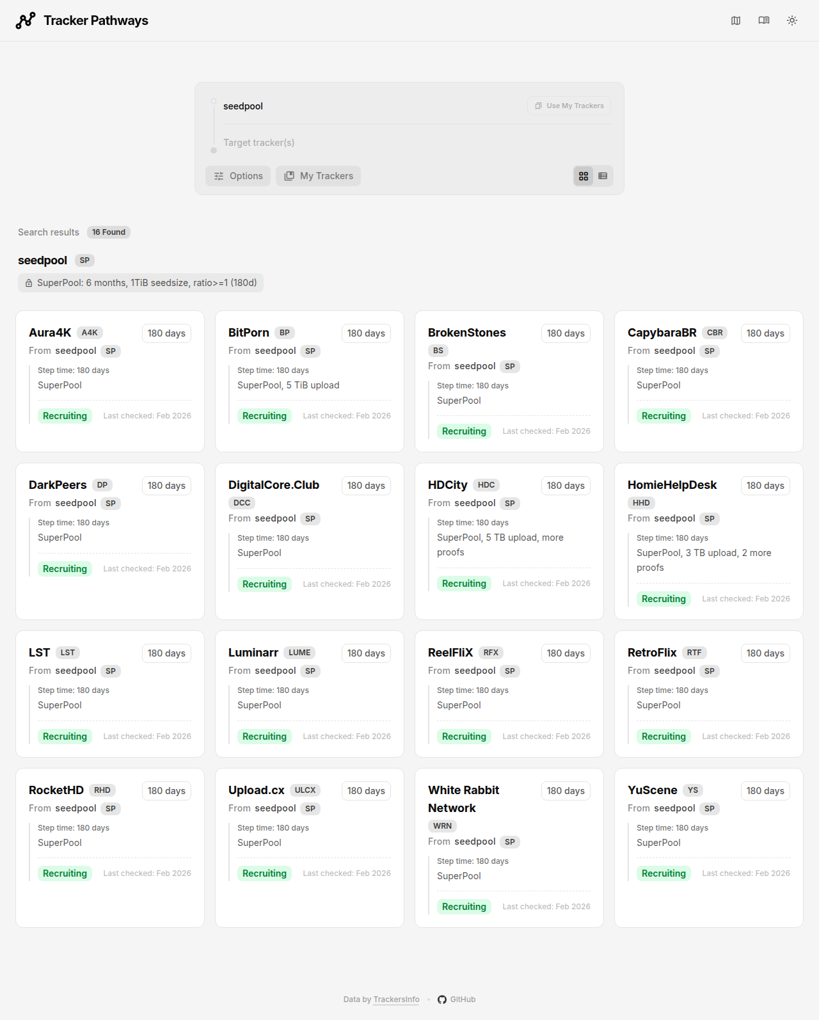The image size is (819, 1020).
Task: Open the open-book guide icon in header
Action: [764, 20]
